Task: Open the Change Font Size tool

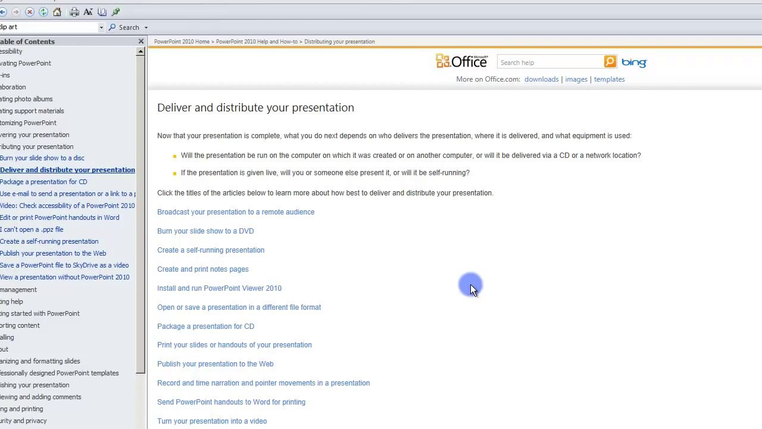Action: pos(88,12)
